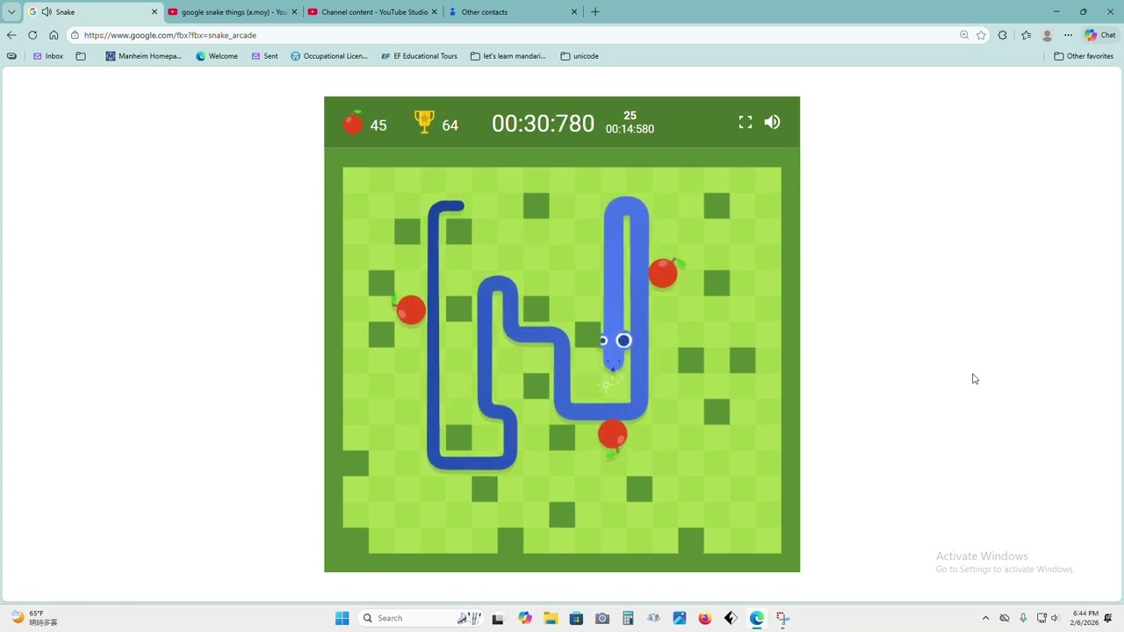Click the first bookmark bar icon

pos(11,56)
